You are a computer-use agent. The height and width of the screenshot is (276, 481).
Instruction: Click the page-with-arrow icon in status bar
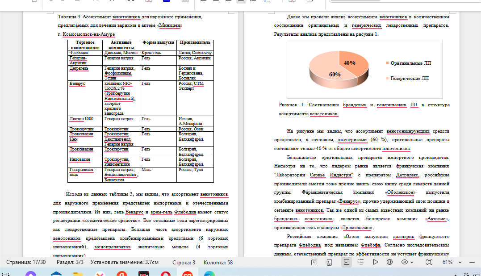[329, 262]
